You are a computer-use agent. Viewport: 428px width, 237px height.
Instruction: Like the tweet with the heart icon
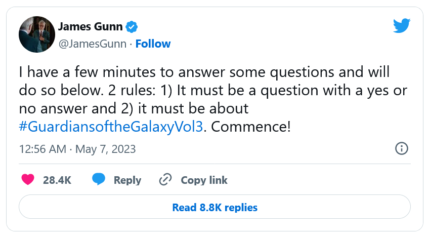pyautogui.click(x=27, y=180)
